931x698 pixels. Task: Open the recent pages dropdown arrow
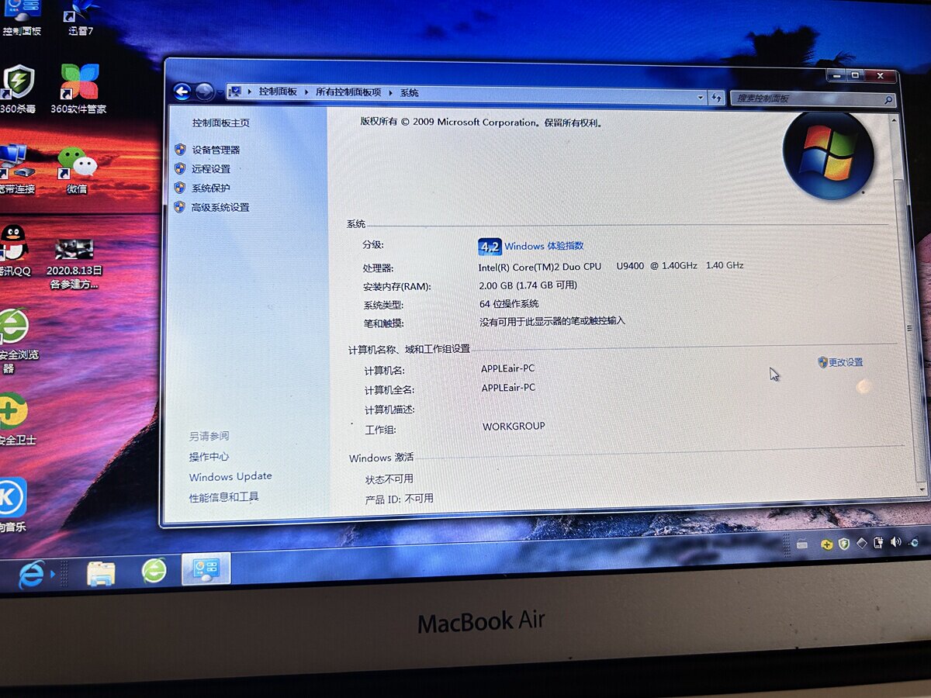(220, 93)
